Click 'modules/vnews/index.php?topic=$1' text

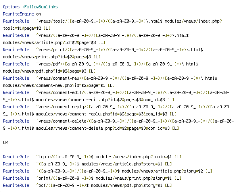[x=134, y=157]
